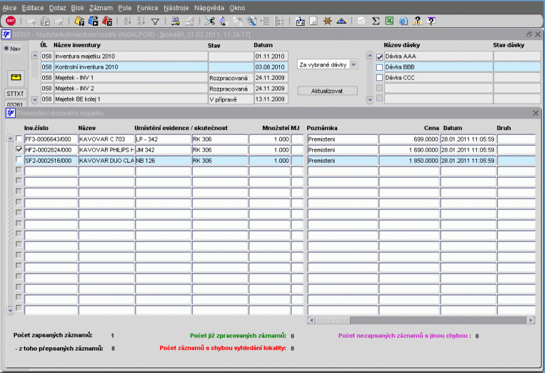Check the box for SF2-0002516/000 row
The height and width of the screenshot is (373, 545).
19,160
